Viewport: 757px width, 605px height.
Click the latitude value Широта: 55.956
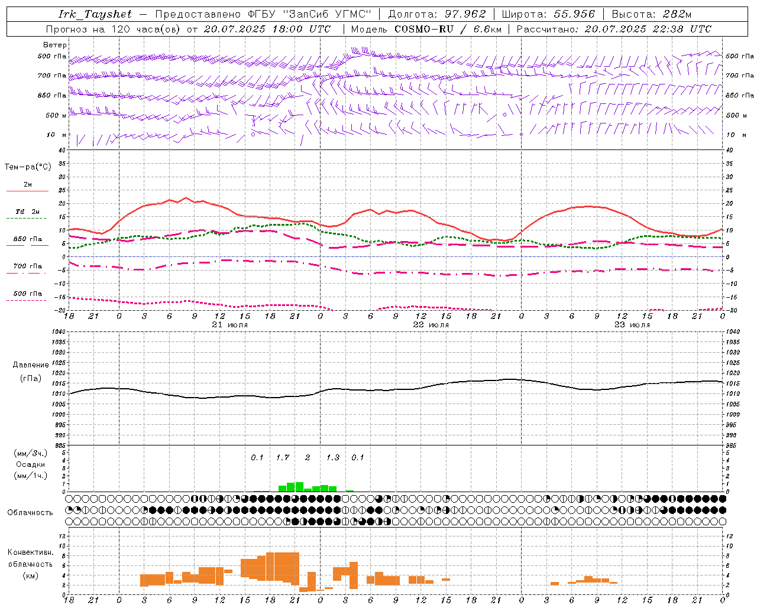548,14
